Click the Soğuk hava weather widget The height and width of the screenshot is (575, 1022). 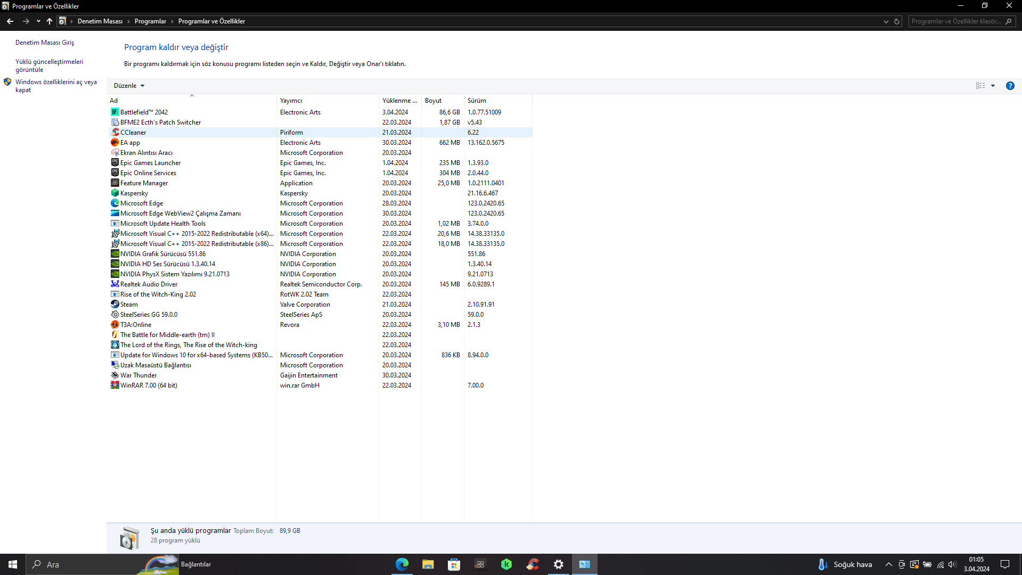pyautogui.click(x=845, y=564)
